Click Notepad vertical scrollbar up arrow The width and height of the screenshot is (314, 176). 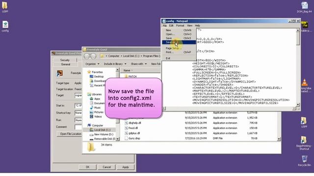[x=298, y=30]
